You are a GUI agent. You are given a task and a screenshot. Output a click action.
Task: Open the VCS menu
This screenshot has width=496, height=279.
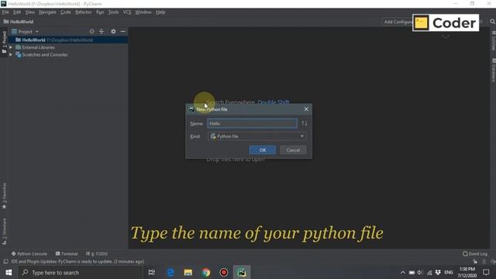tap(127, 12)
